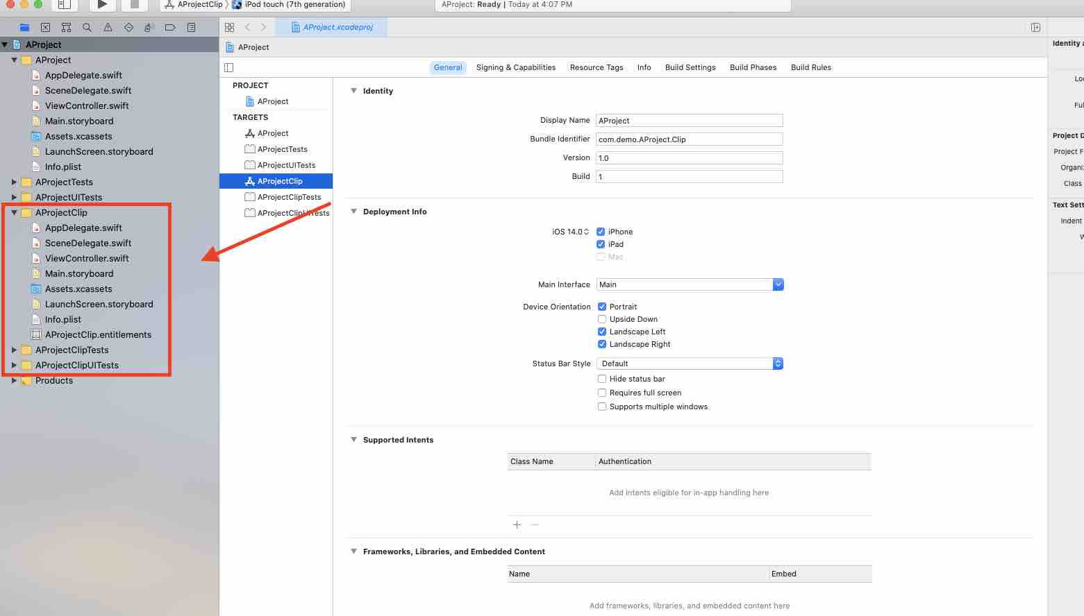Open the related items grid icon
The image size is (1084, 616).
click(229, 27)
